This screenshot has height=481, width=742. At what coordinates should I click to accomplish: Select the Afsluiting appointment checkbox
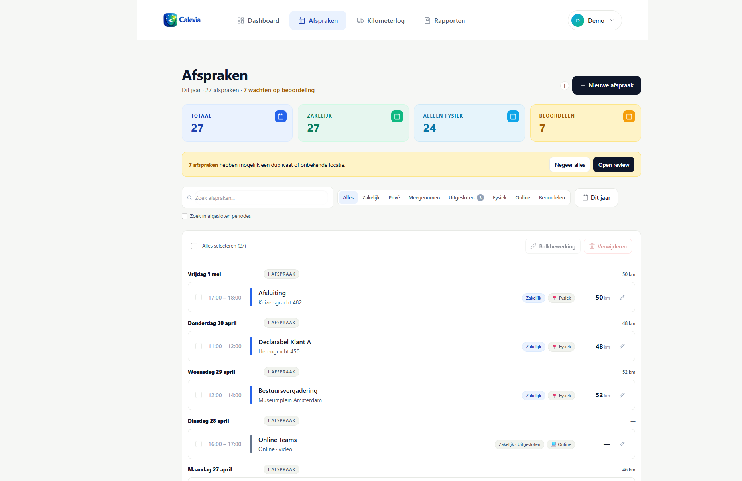point(199,297)
